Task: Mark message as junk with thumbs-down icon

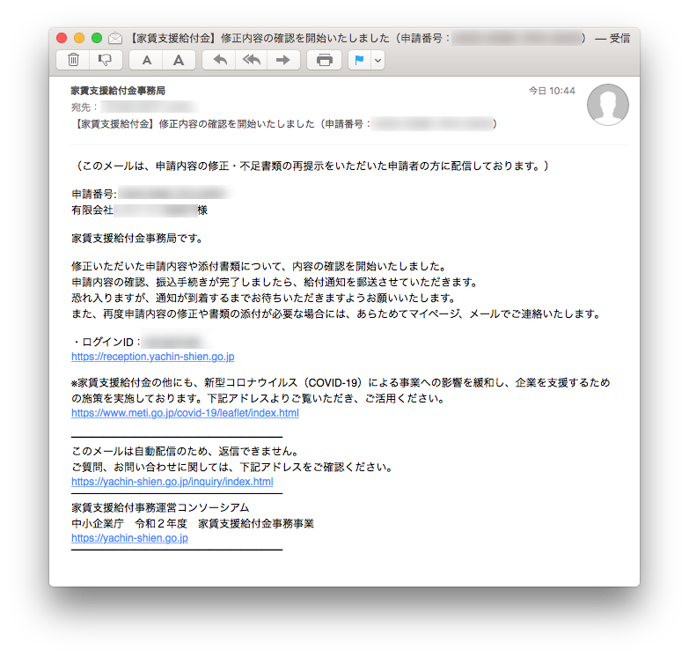Action: point(105,60)
